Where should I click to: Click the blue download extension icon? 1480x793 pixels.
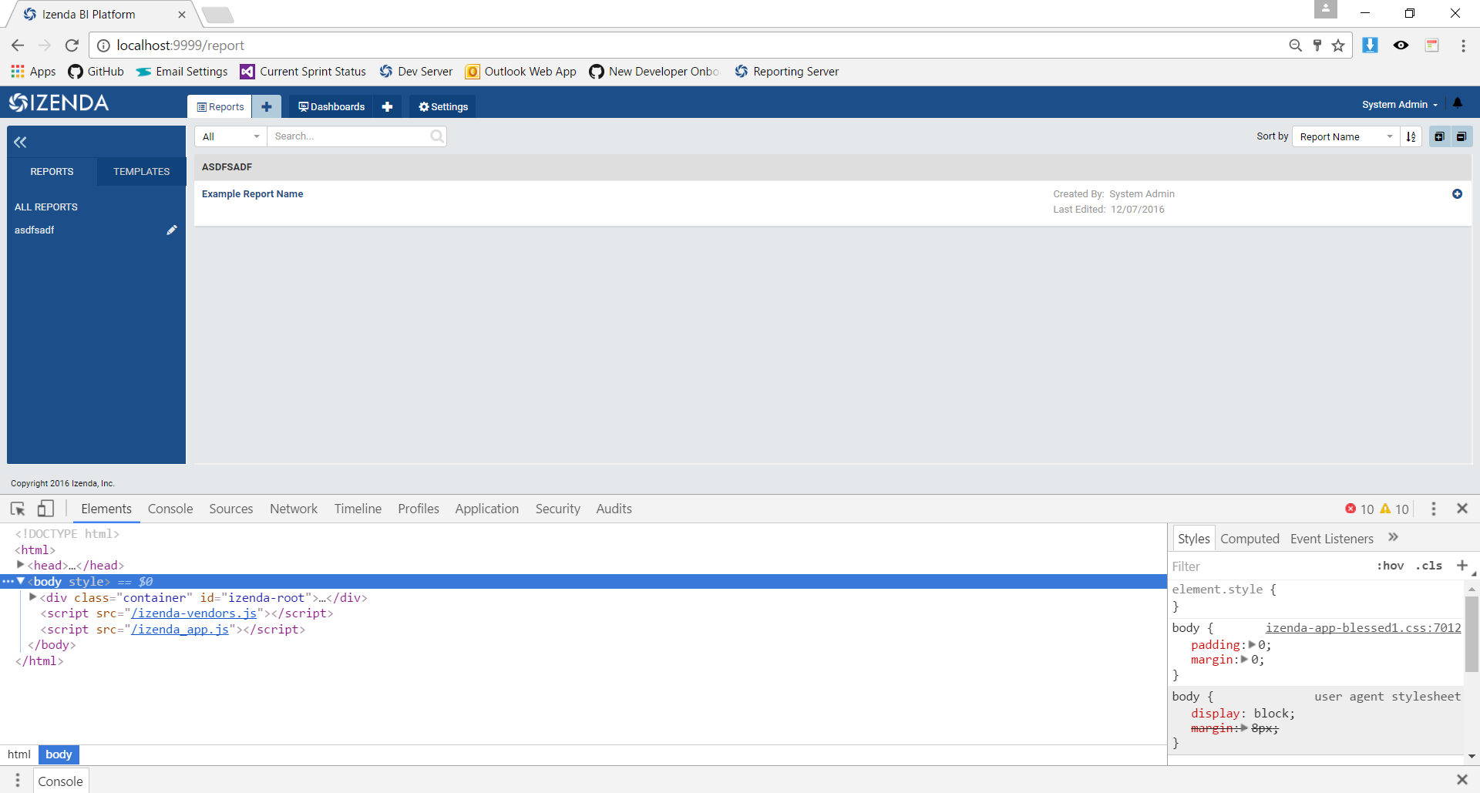pyautogui.click(x=1370, y=45)
